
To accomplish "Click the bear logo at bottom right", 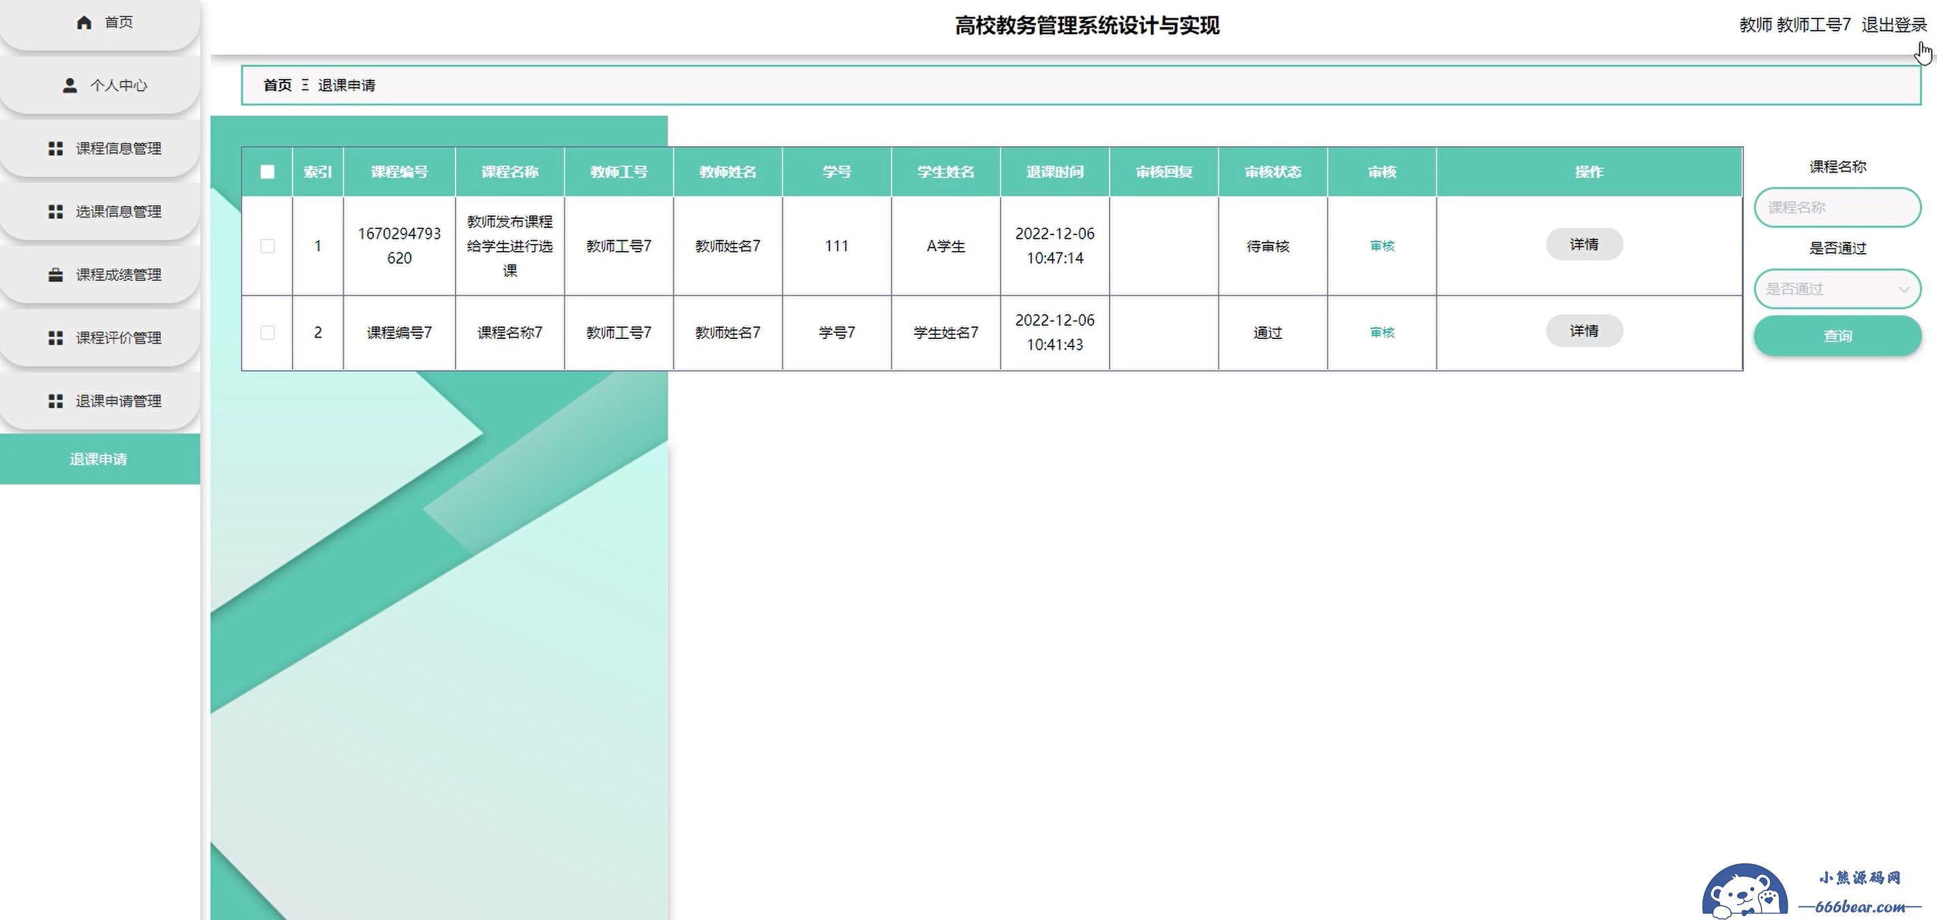I will pyautogui.click(x=1745, y=893).
